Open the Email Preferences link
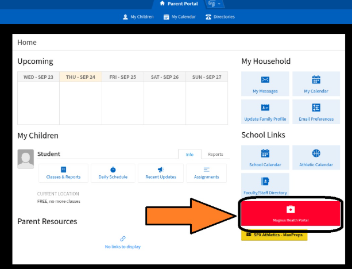The width and height of the screenshot is (352, 269). pos(316,119)
